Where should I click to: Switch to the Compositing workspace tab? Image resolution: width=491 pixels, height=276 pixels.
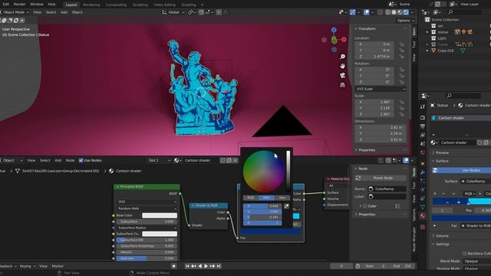(x=116, y=5)
